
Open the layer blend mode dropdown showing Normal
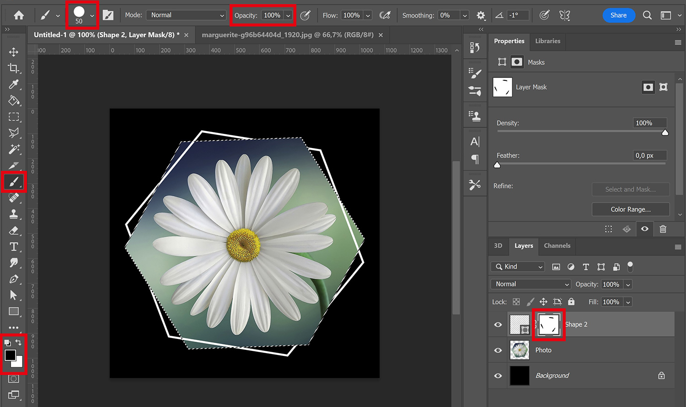pos(530,284)
